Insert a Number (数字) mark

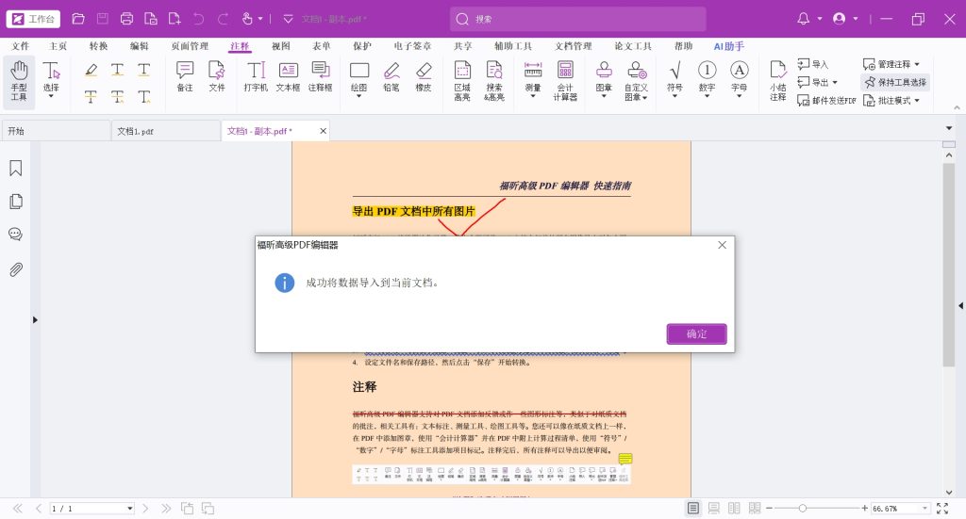[x=707, y=79]
